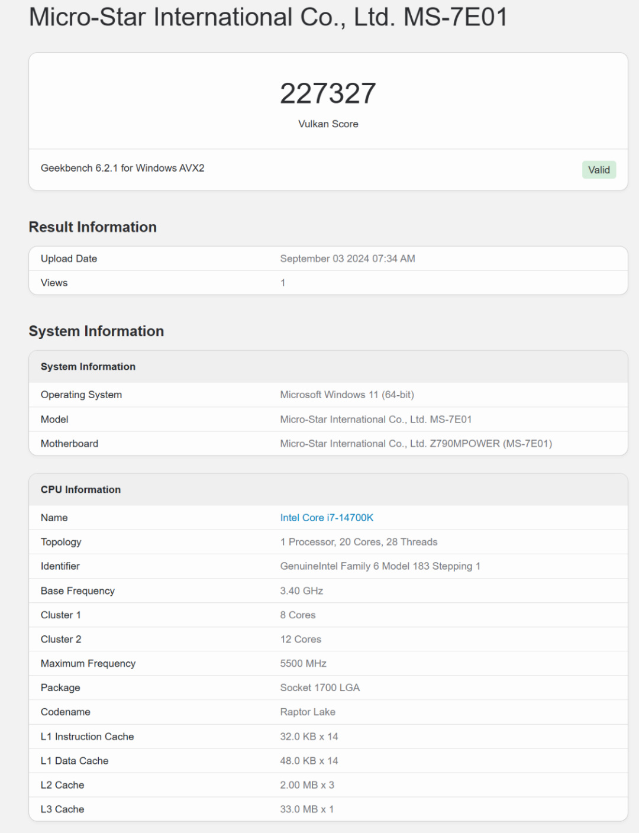Screen dimensions: 639x833
Task: Click the Upload Date value
Action: point(347,259)
